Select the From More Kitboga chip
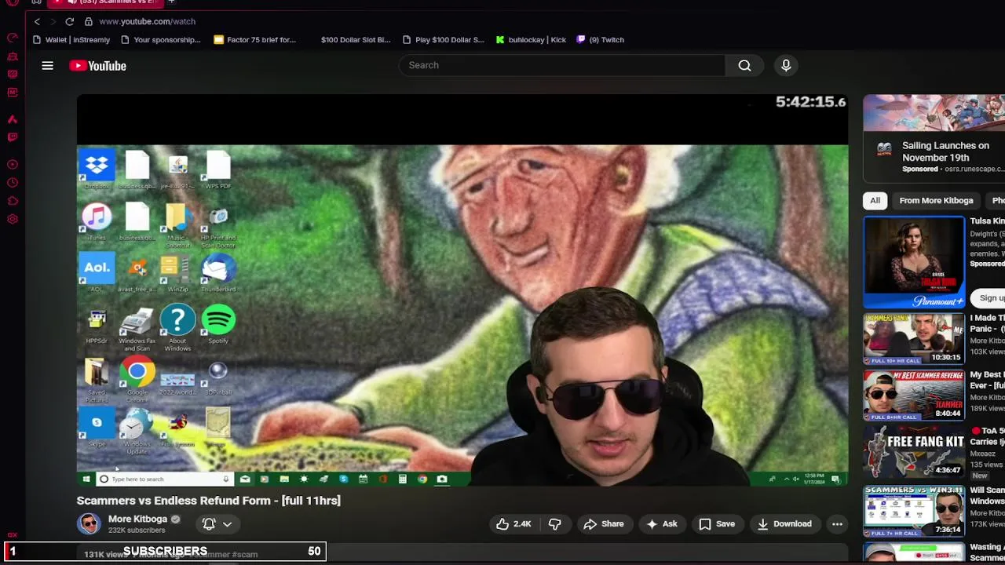This screenshot has width=1005, height=565. [936, 200]
